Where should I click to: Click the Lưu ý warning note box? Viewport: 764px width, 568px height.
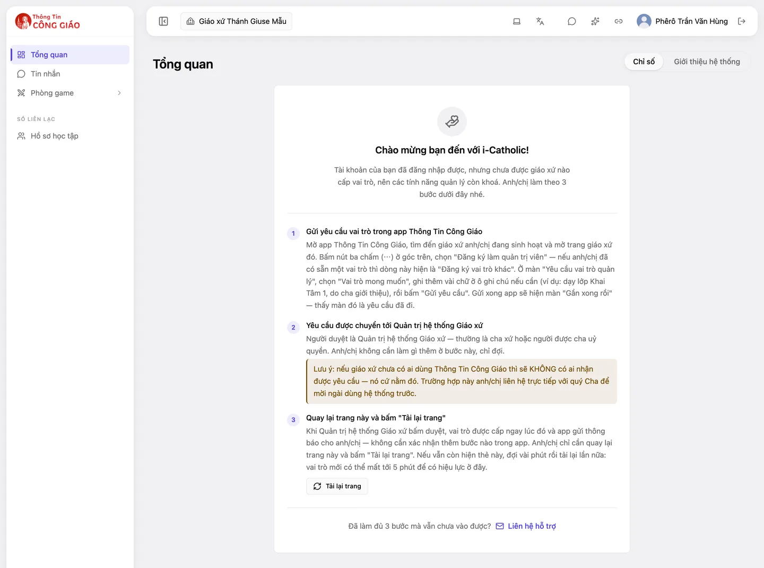pos(462,381)
